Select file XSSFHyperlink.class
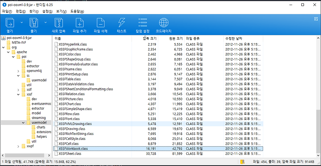Screen dimensions: 321x166 pos(73,44)
